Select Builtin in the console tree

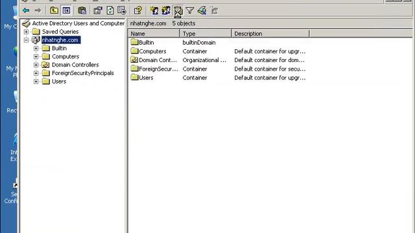[x=59, y=49]
